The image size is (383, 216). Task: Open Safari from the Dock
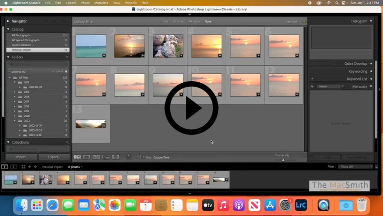53,205
